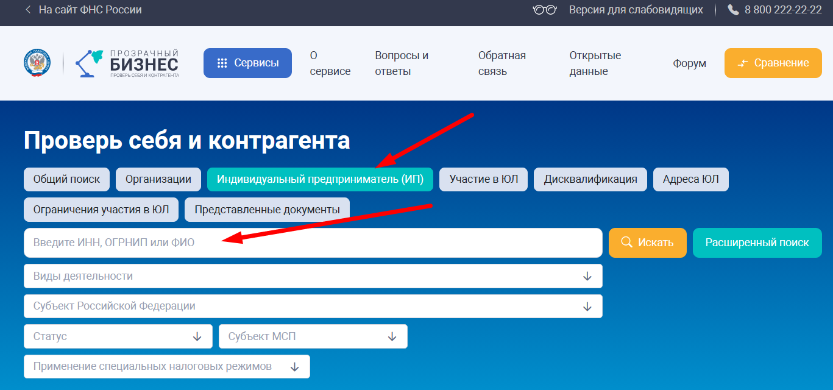
Task: Open the Дисквалификация tab
Action: click(590, 179)
